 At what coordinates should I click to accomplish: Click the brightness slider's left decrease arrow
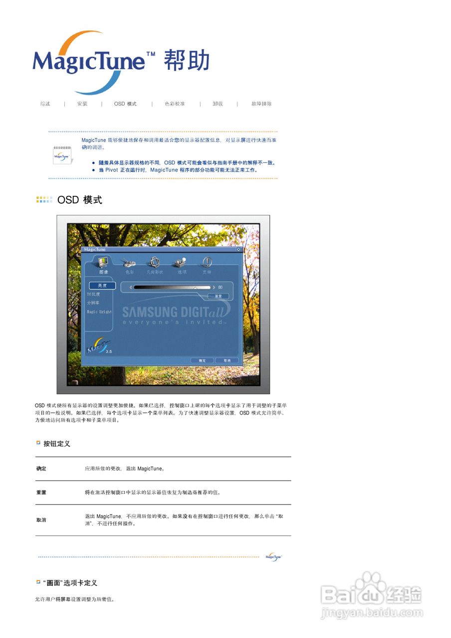(x=131, y=287)
